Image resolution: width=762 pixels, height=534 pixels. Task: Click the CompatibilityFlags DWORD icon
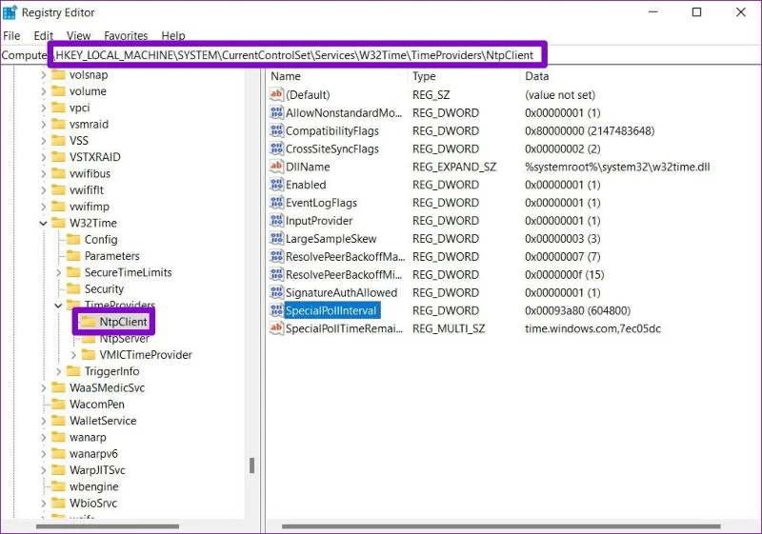[276, 130]
